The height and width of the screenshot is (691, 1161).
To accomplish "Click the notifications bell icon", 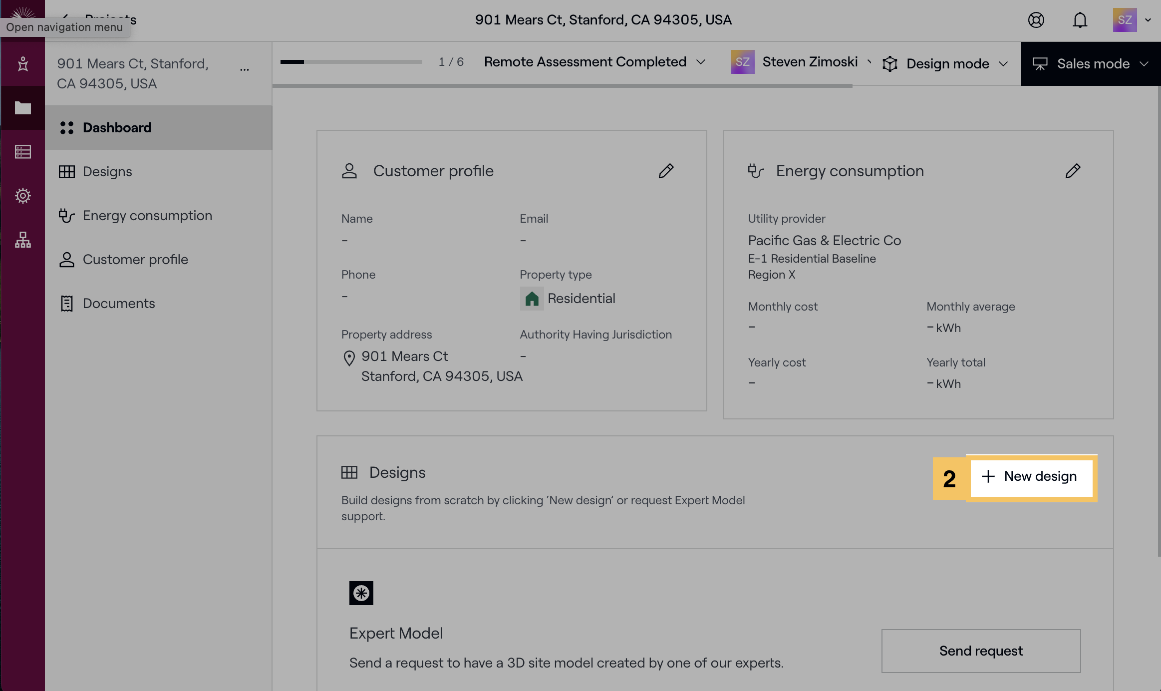I will (1080, 20).
